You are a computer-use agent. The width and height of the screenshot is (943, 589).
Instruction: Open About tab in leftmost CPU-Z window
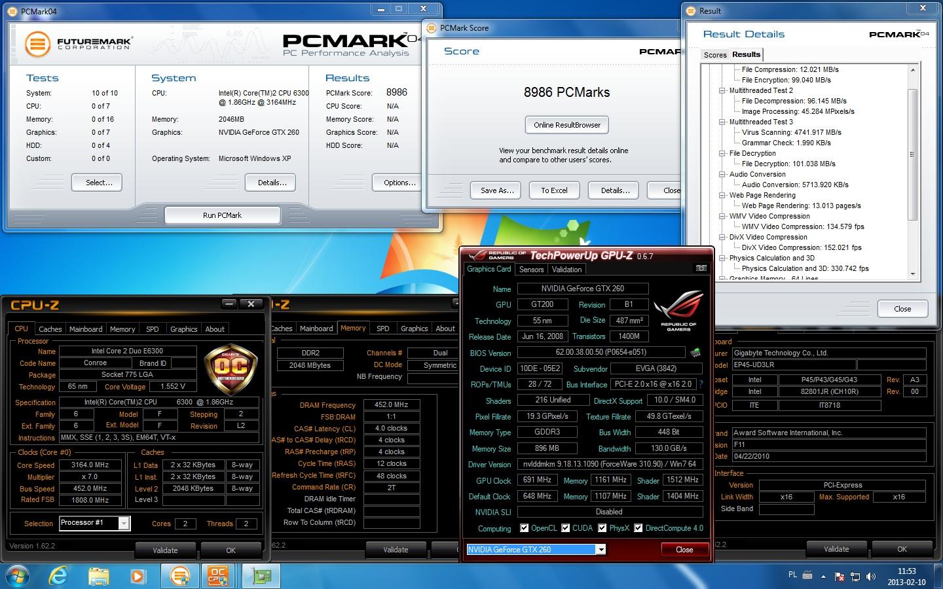pos(215,329)
